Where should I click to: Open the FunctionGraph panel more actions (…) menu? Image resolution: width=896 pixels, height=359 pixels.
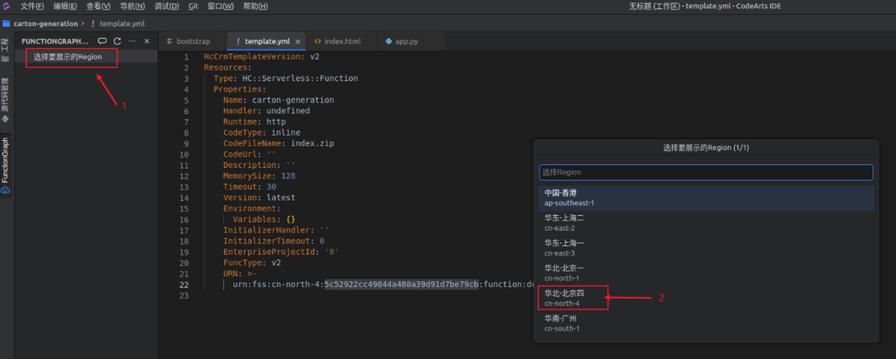click(132, 41)
